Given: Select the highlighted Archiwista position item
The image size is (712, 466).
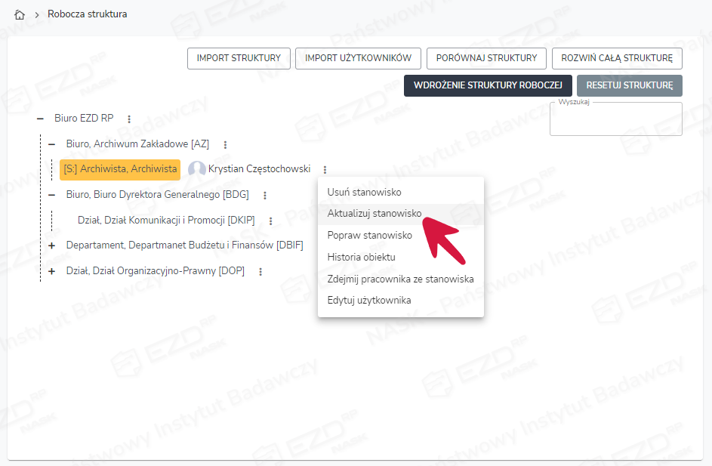Looking at the screenshot, I should 120,169.
